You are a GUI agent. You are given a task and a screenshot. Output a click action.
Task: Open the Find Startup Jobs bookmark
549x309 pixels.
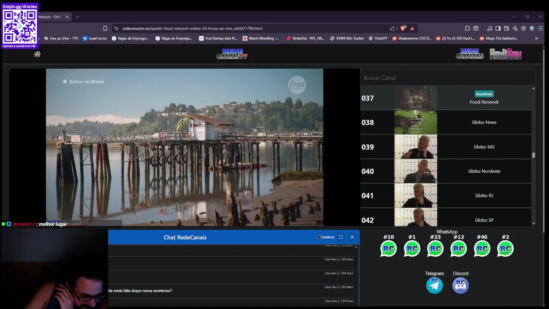[218, 38]
